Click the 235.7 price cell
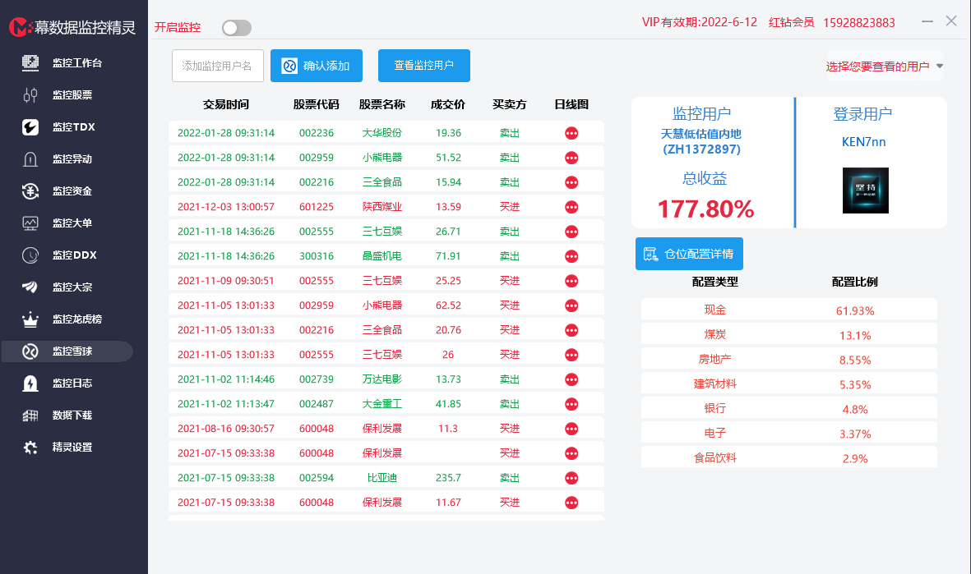Screen dimensions: 971x574 (448, 478)
